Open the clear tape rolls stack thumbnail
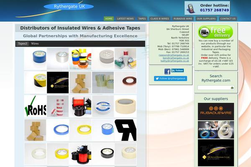Image resolution: width=251 pixels, height=167 pixels. (x=103, y=83)
